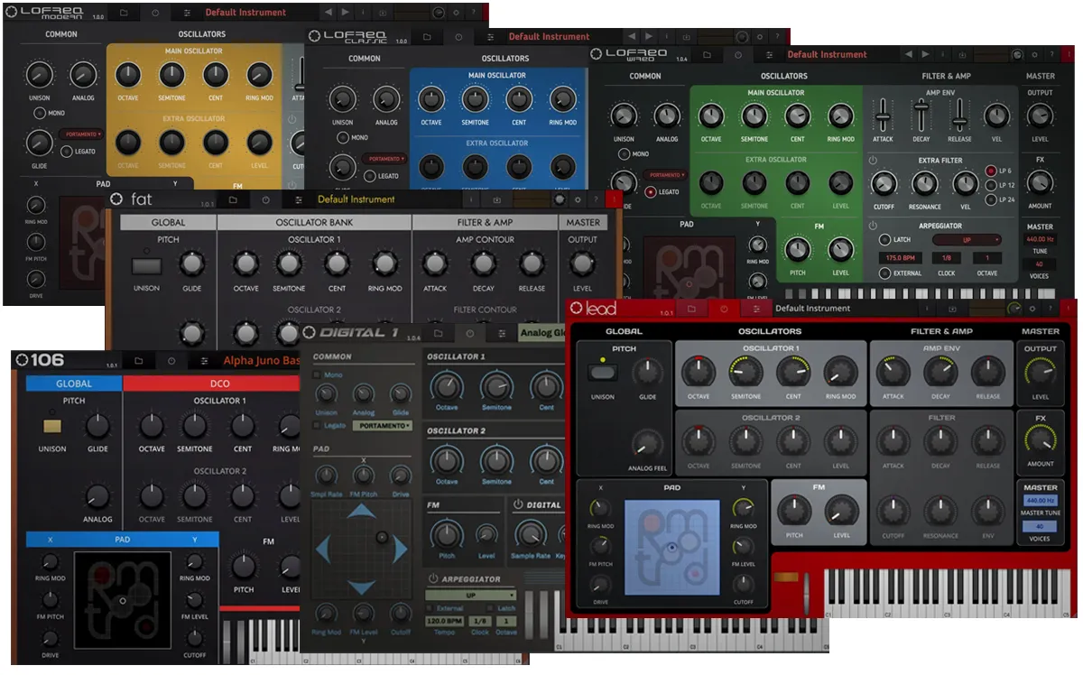Open the folder icon in Lofreq Wired
1083x675 pixels.
708,54
